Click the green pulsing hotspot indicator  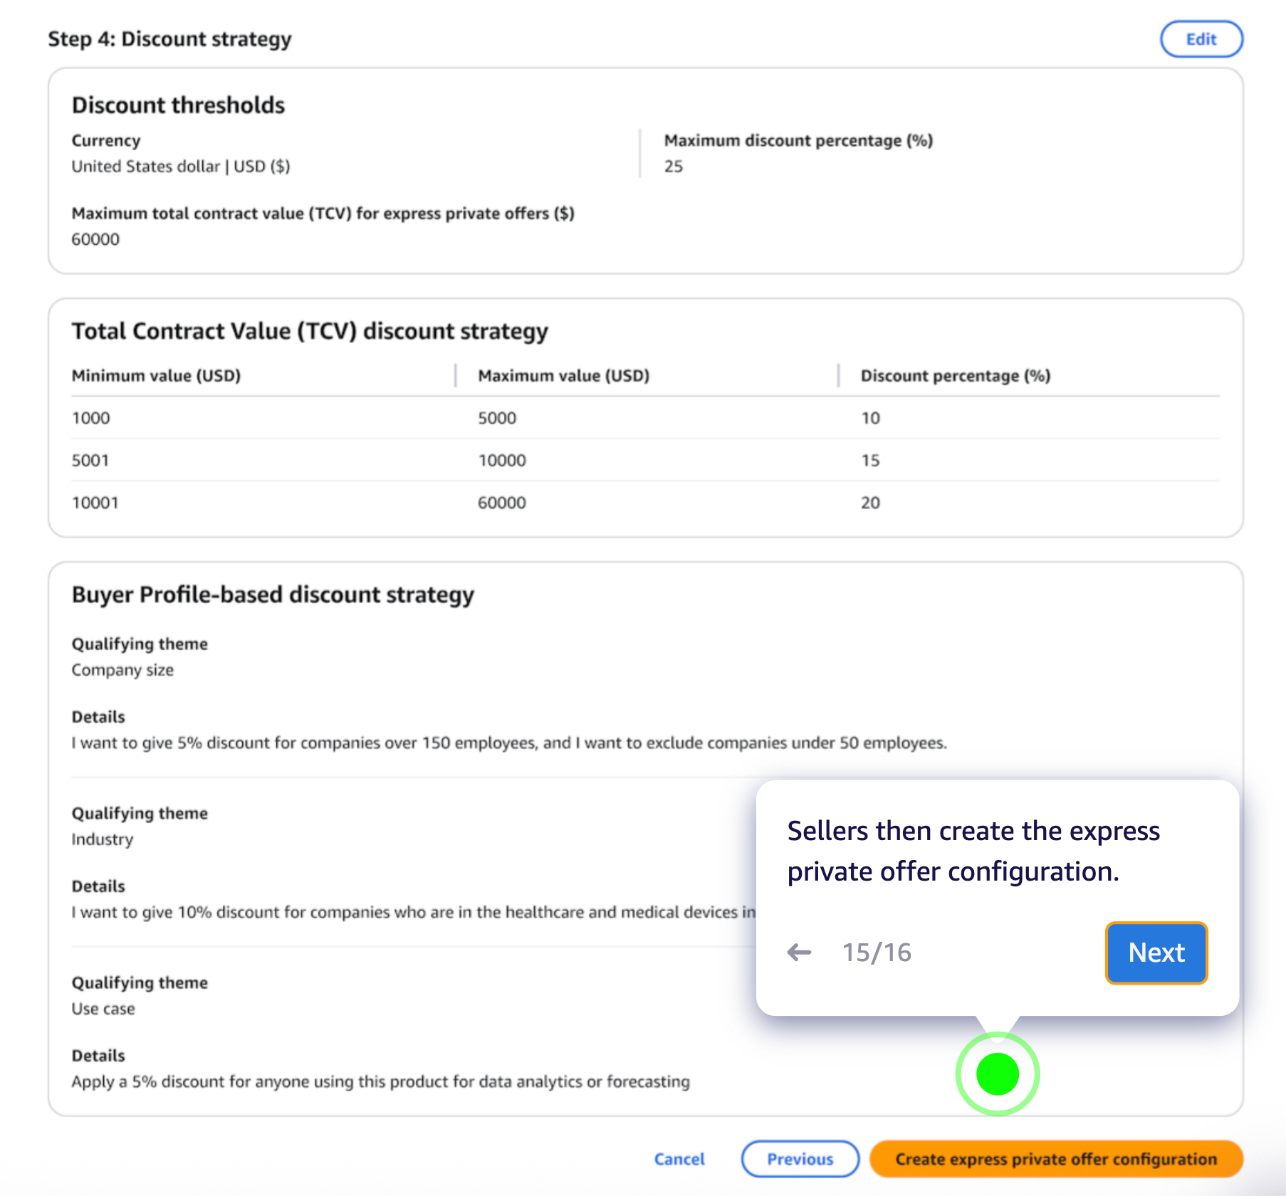coord(997,1074)
